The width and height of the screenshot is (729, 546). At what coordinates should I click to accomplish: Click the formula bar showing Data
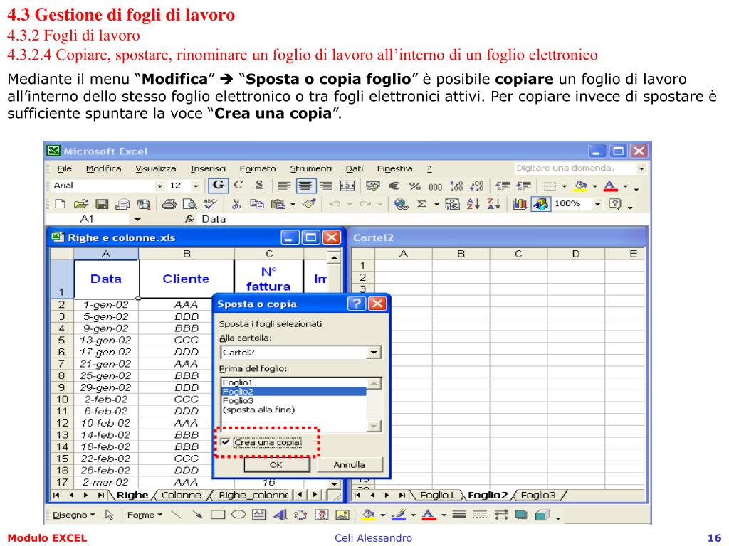(x=423, y=219)
